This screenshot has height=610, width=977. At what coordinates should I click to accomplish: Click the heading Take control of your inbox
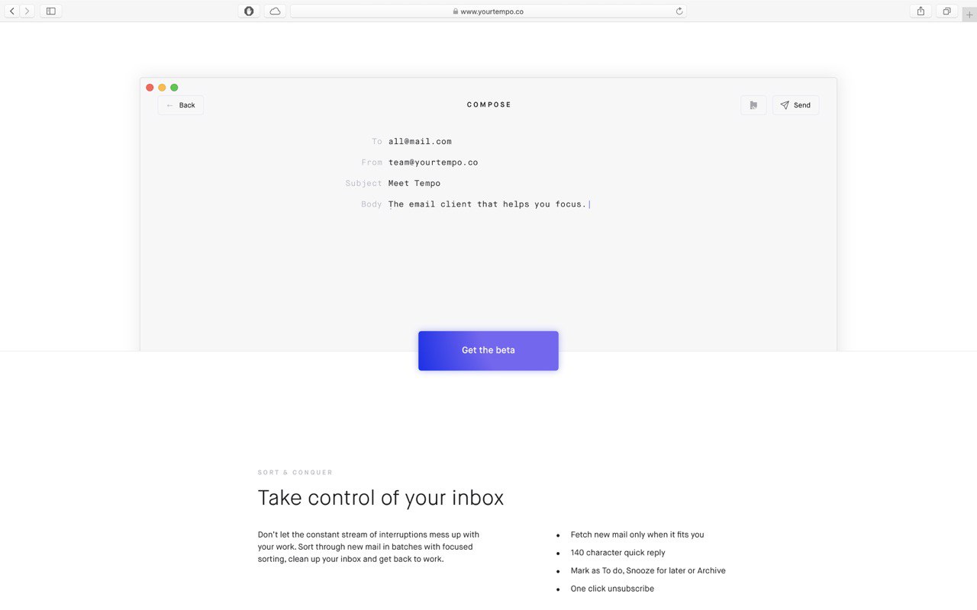[381, 498]
